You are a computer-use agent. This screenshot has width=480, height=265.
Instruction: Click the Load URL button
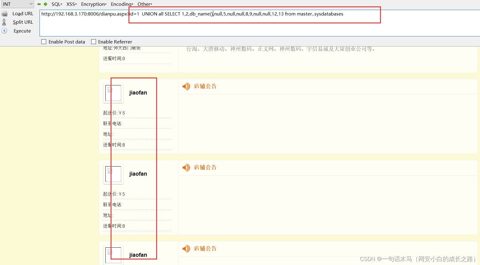23,14
